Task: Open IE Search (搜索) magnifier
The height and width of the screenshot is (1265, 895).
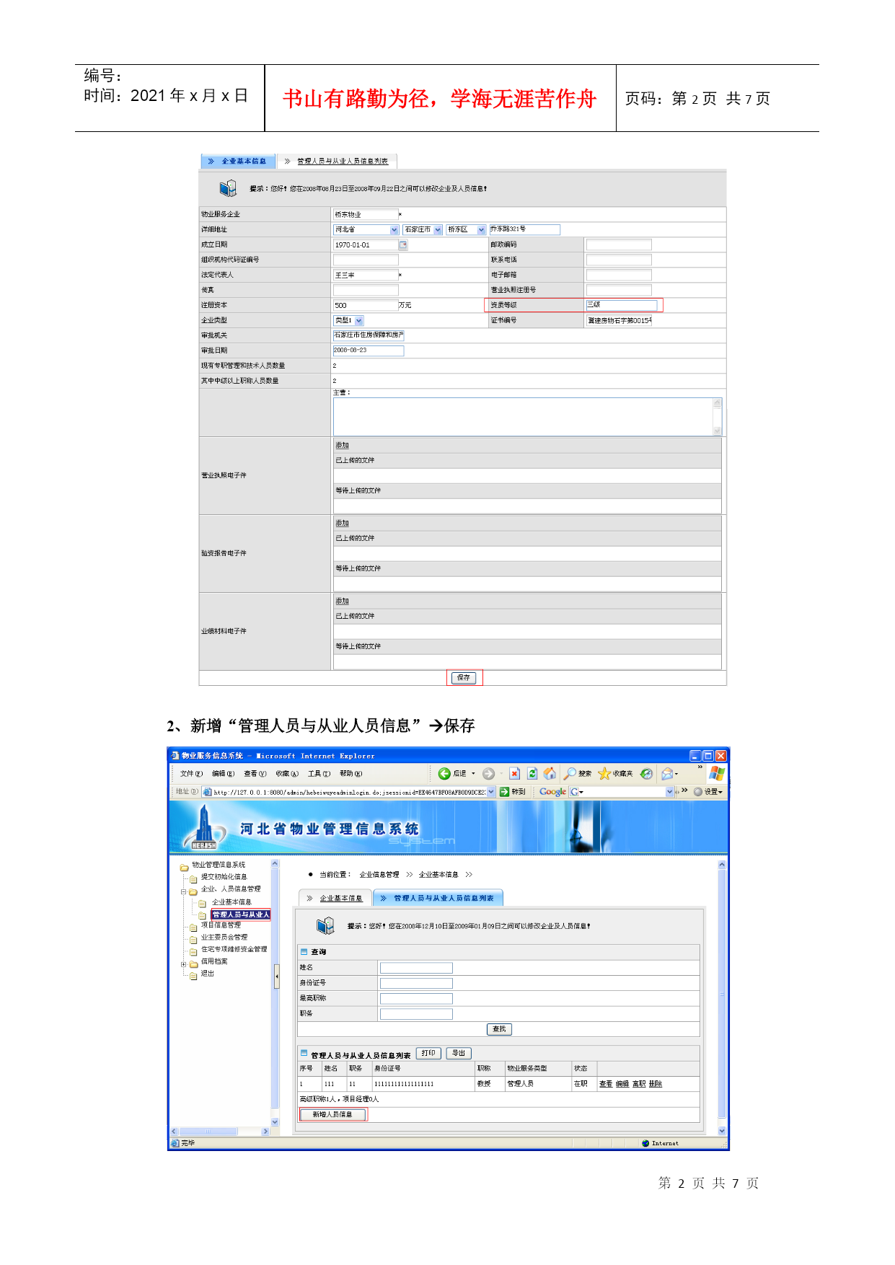Action: point(570,774)
